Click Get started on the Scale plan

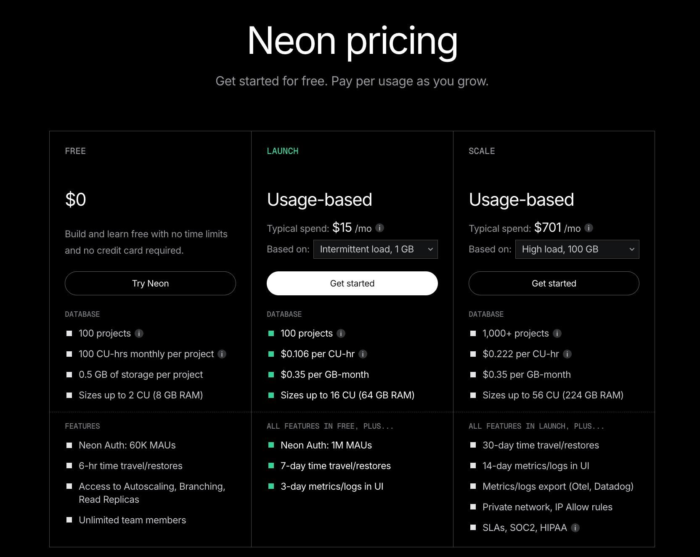pos(554,283)
